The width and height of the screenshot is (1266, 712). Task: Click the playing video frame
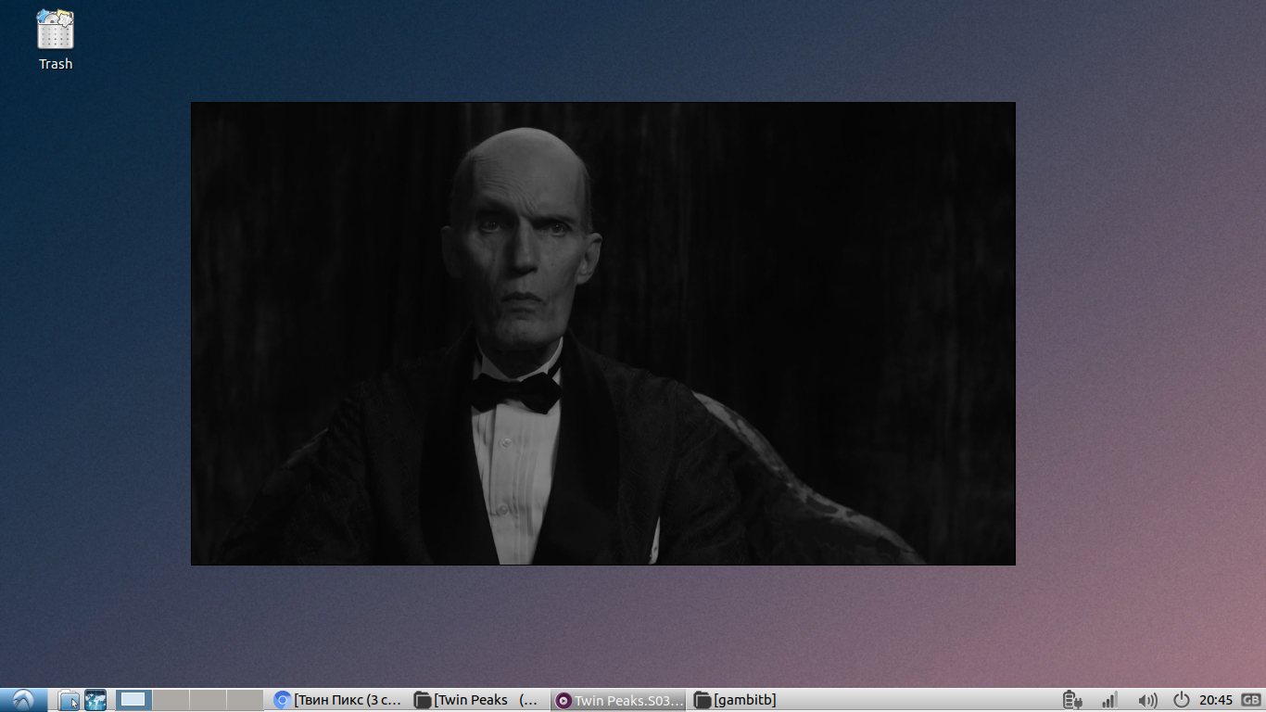(603, 334)
